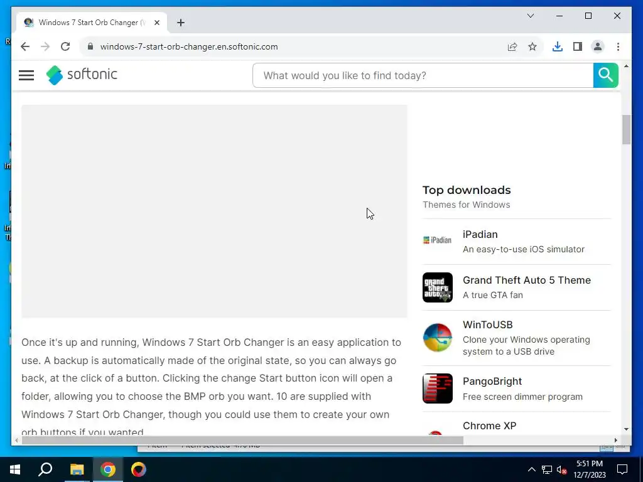The height and width of the screenshot is (482, 643).
Task: Open the PangoBright link
Action: [x=492, y=381]
